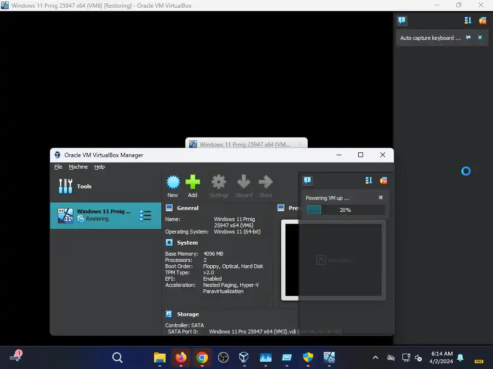Open the VM list menu icon beside Windows 11 Prnig

(145, 216)
